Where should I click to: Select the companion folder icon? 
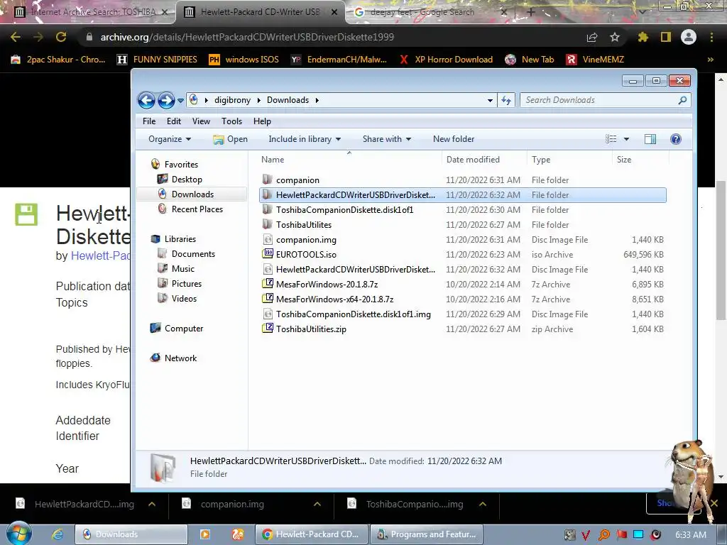[267, 180]
